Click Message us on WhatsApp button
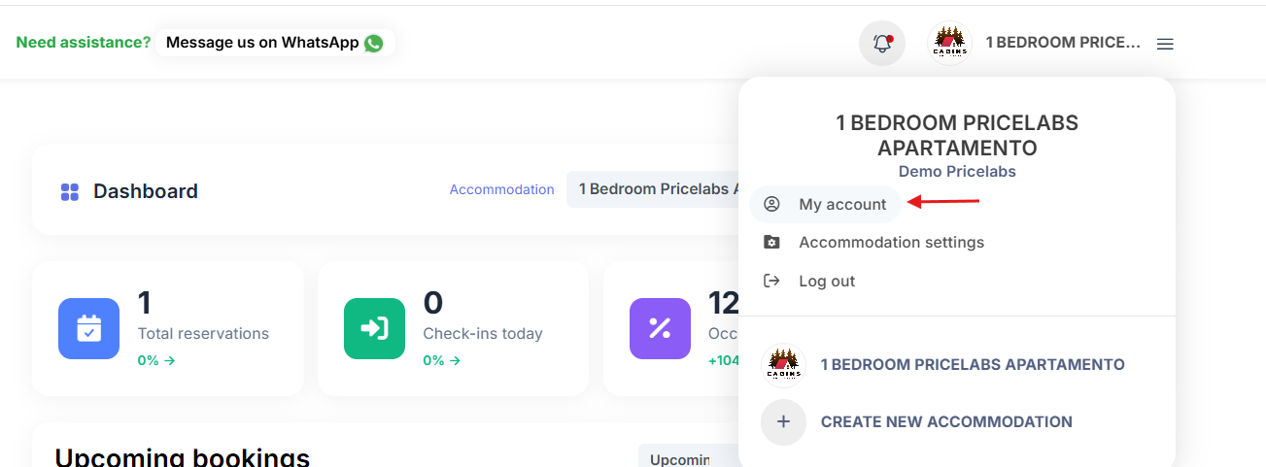The image size is (1266, 467). tap(274, 43)
